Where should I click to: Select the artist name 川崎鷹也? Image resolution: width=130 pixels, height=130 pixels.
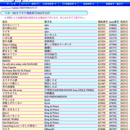(49, 93)
